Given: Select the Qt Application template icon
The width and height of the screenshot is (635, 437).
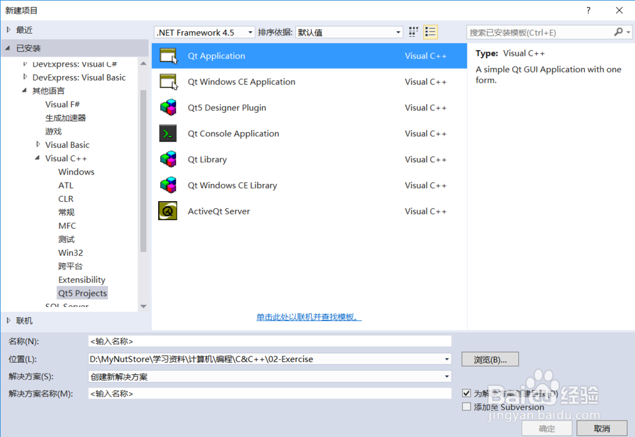Looking at the screenshot, I should point(168,55).
